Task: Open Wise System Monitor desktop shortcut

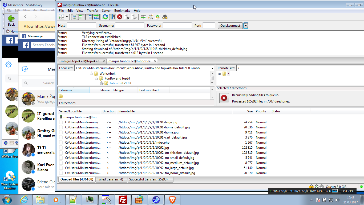Action: click(10, 180)
